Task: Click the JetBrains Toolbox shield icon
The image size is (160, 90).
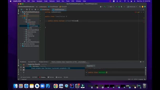Action: coord(145,7)
